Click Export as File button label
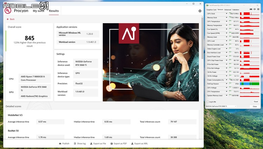This screenshot has width=263, height=149. pos(99,144)
